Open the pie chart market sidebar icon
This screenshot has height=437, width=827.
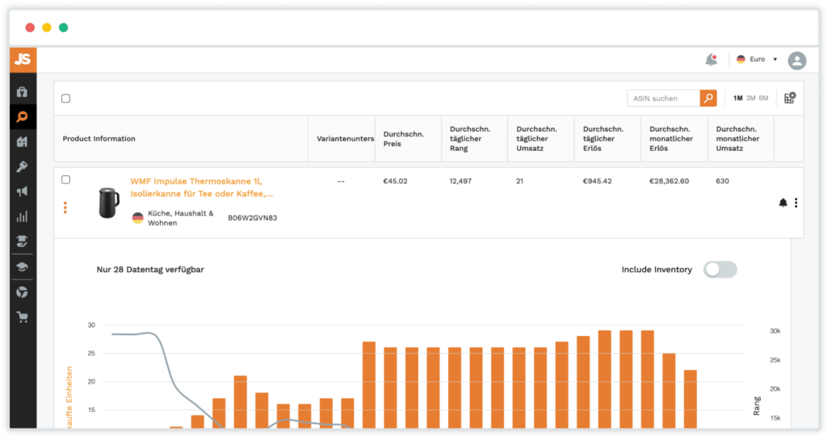[22, 292]
